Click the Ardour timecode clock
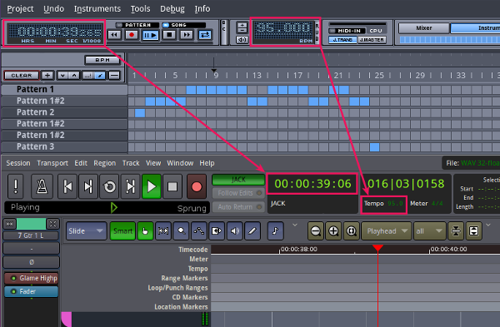500x327 pixels. click(x=312, y=184)
